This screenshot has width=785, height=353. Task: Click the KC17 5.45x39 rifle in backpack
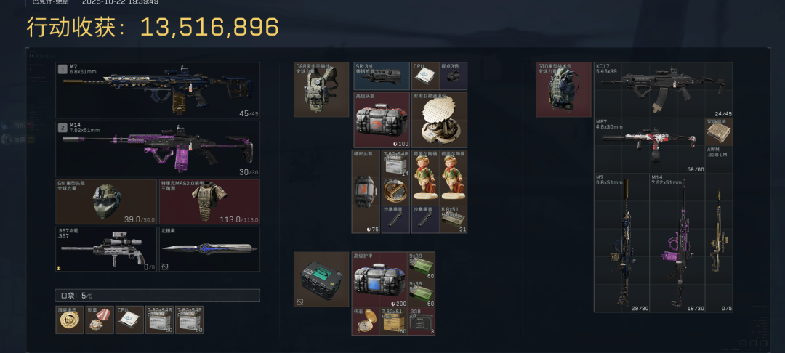664,89
